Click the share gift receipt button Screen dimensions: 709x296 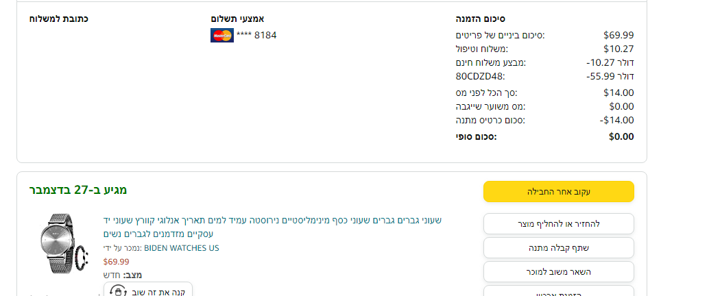click(558, 248)
